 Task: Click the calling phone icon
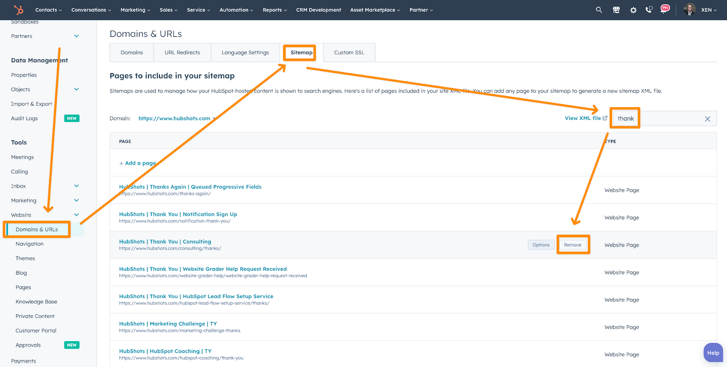(x=649, y=10)
